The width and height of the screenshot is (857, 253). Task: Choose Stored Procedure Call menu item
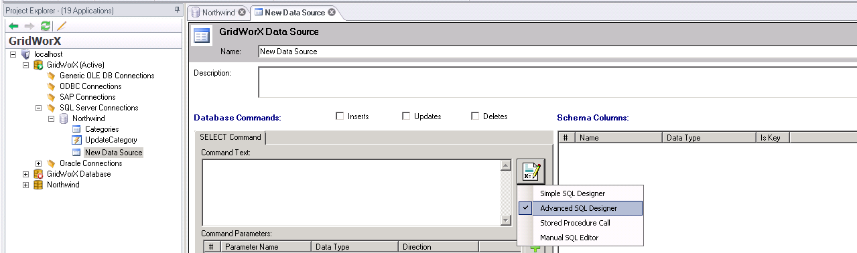click(575, 223)
